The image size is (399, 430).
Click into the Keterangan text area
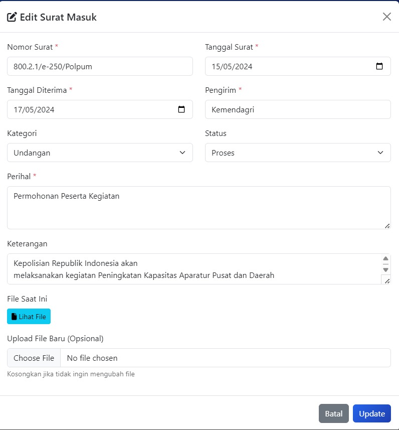[x=194, y=269]
